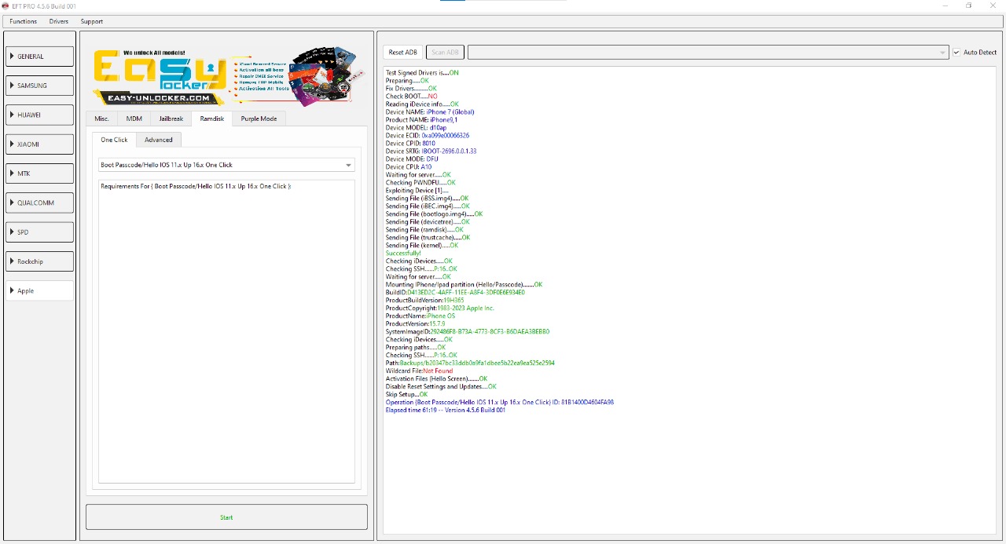Open the Functions menu

(x=24, y=21)
